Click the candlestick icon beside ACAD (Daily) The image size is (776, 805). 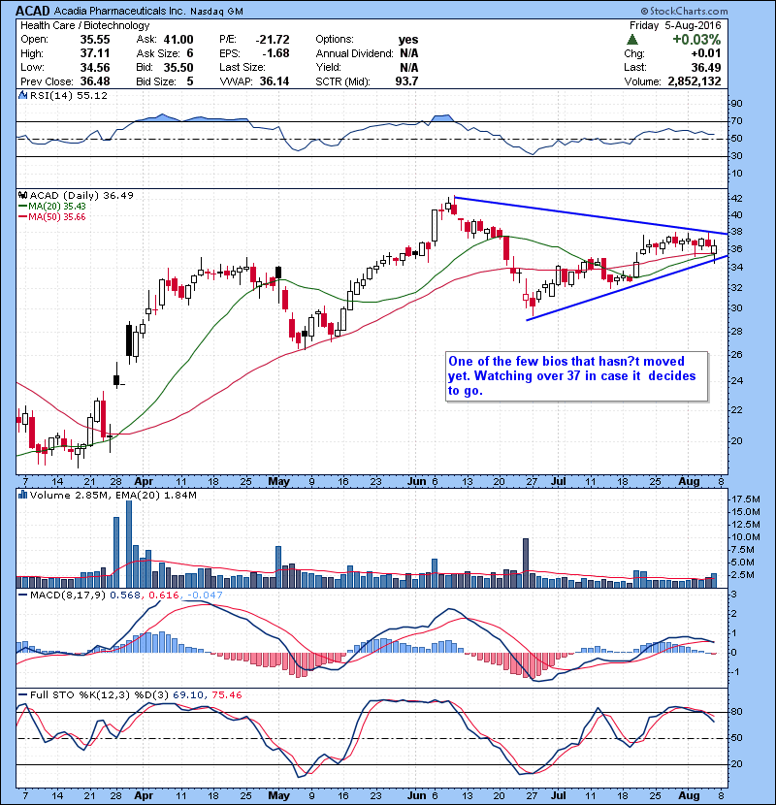(22, 196)
